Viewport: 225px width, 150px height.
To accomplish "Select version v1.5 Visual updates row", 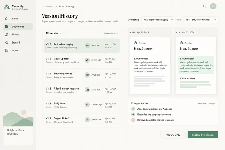I will tap(82, 60).
